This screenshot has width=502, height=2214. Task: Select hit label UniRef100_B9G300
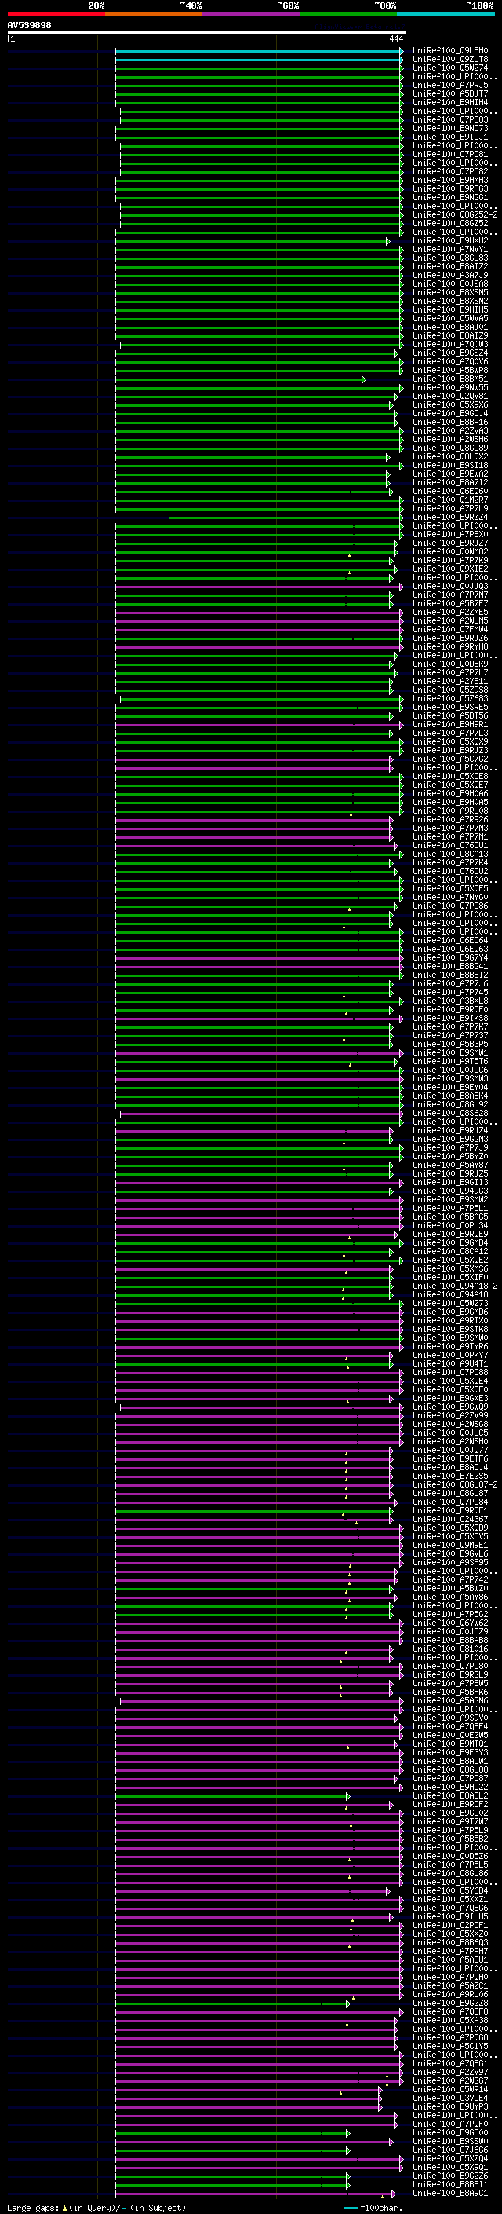coord(450,2132)
